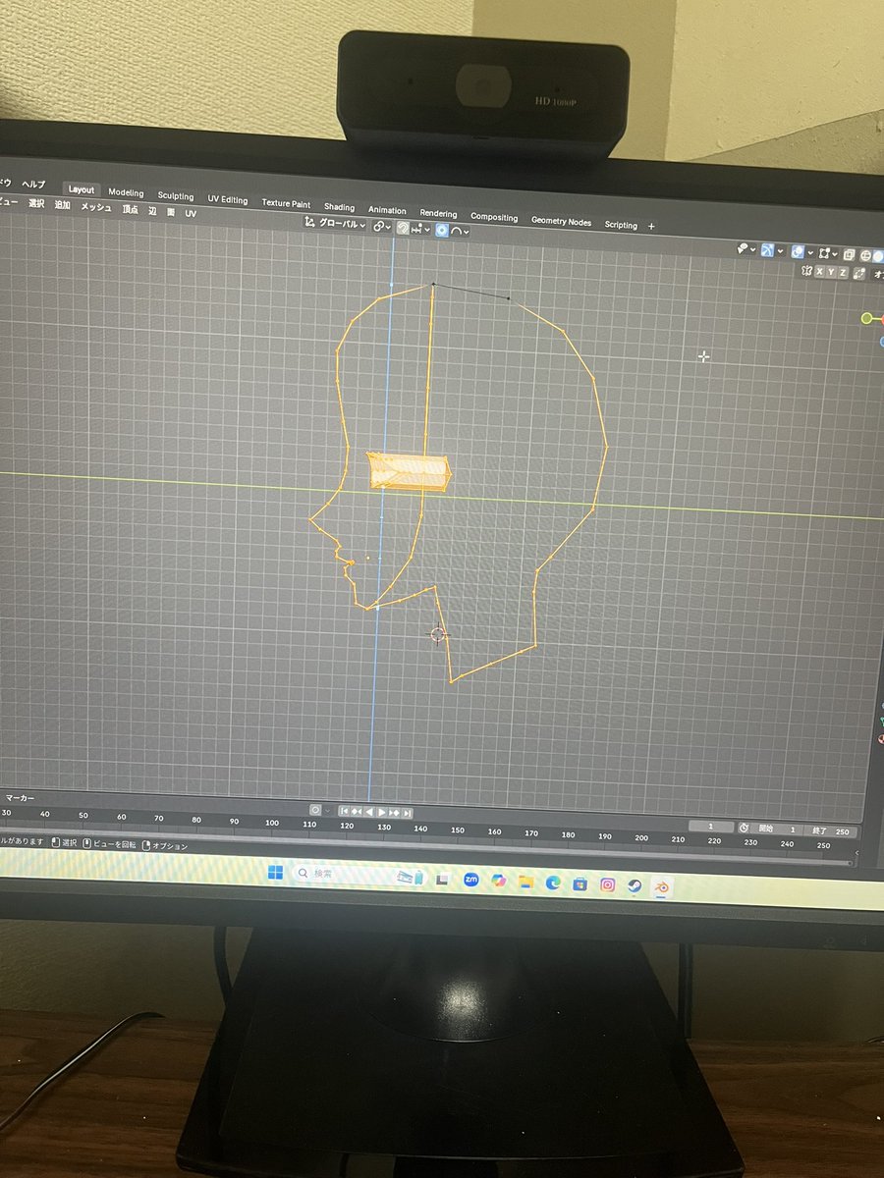Screen dimensions: 884x1178
Task: Open Instagram from the taskbar
Action: click(x=608, y=884)
